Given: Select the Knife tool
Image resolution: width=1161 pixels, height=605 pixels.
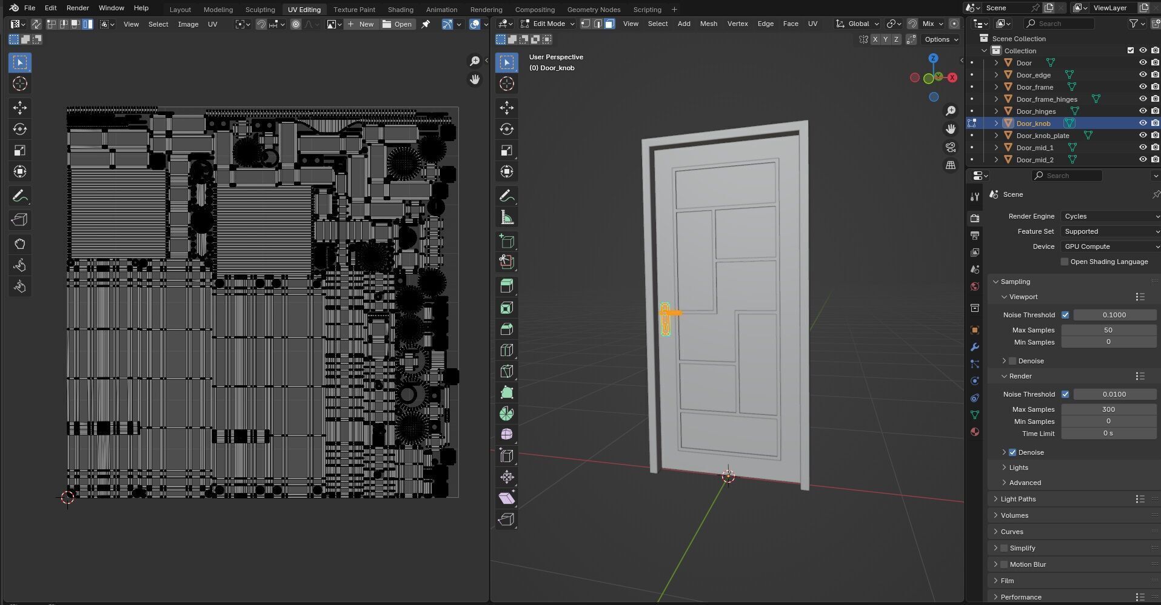Looking at the screenshot, I should pos(507,371).
